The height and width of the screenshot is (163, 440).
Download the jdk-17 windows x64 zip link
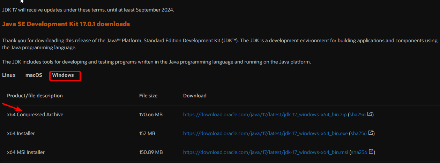(x=265, y=114)
